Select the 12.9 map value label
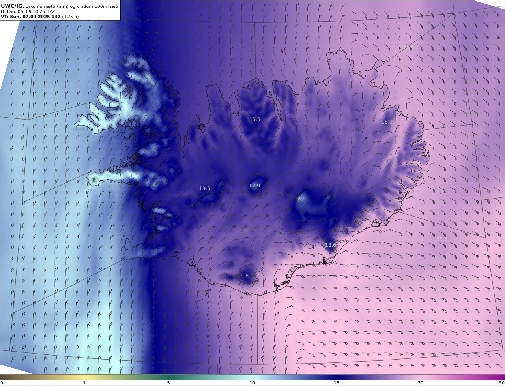The height and width of the screenshot is (386, 505). 254,186
